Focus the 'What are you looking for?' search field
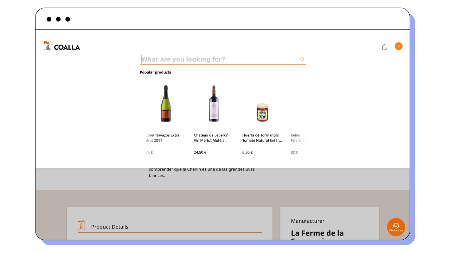The width and height of the screenshot is (450, 253). click(x=211, y=59)
